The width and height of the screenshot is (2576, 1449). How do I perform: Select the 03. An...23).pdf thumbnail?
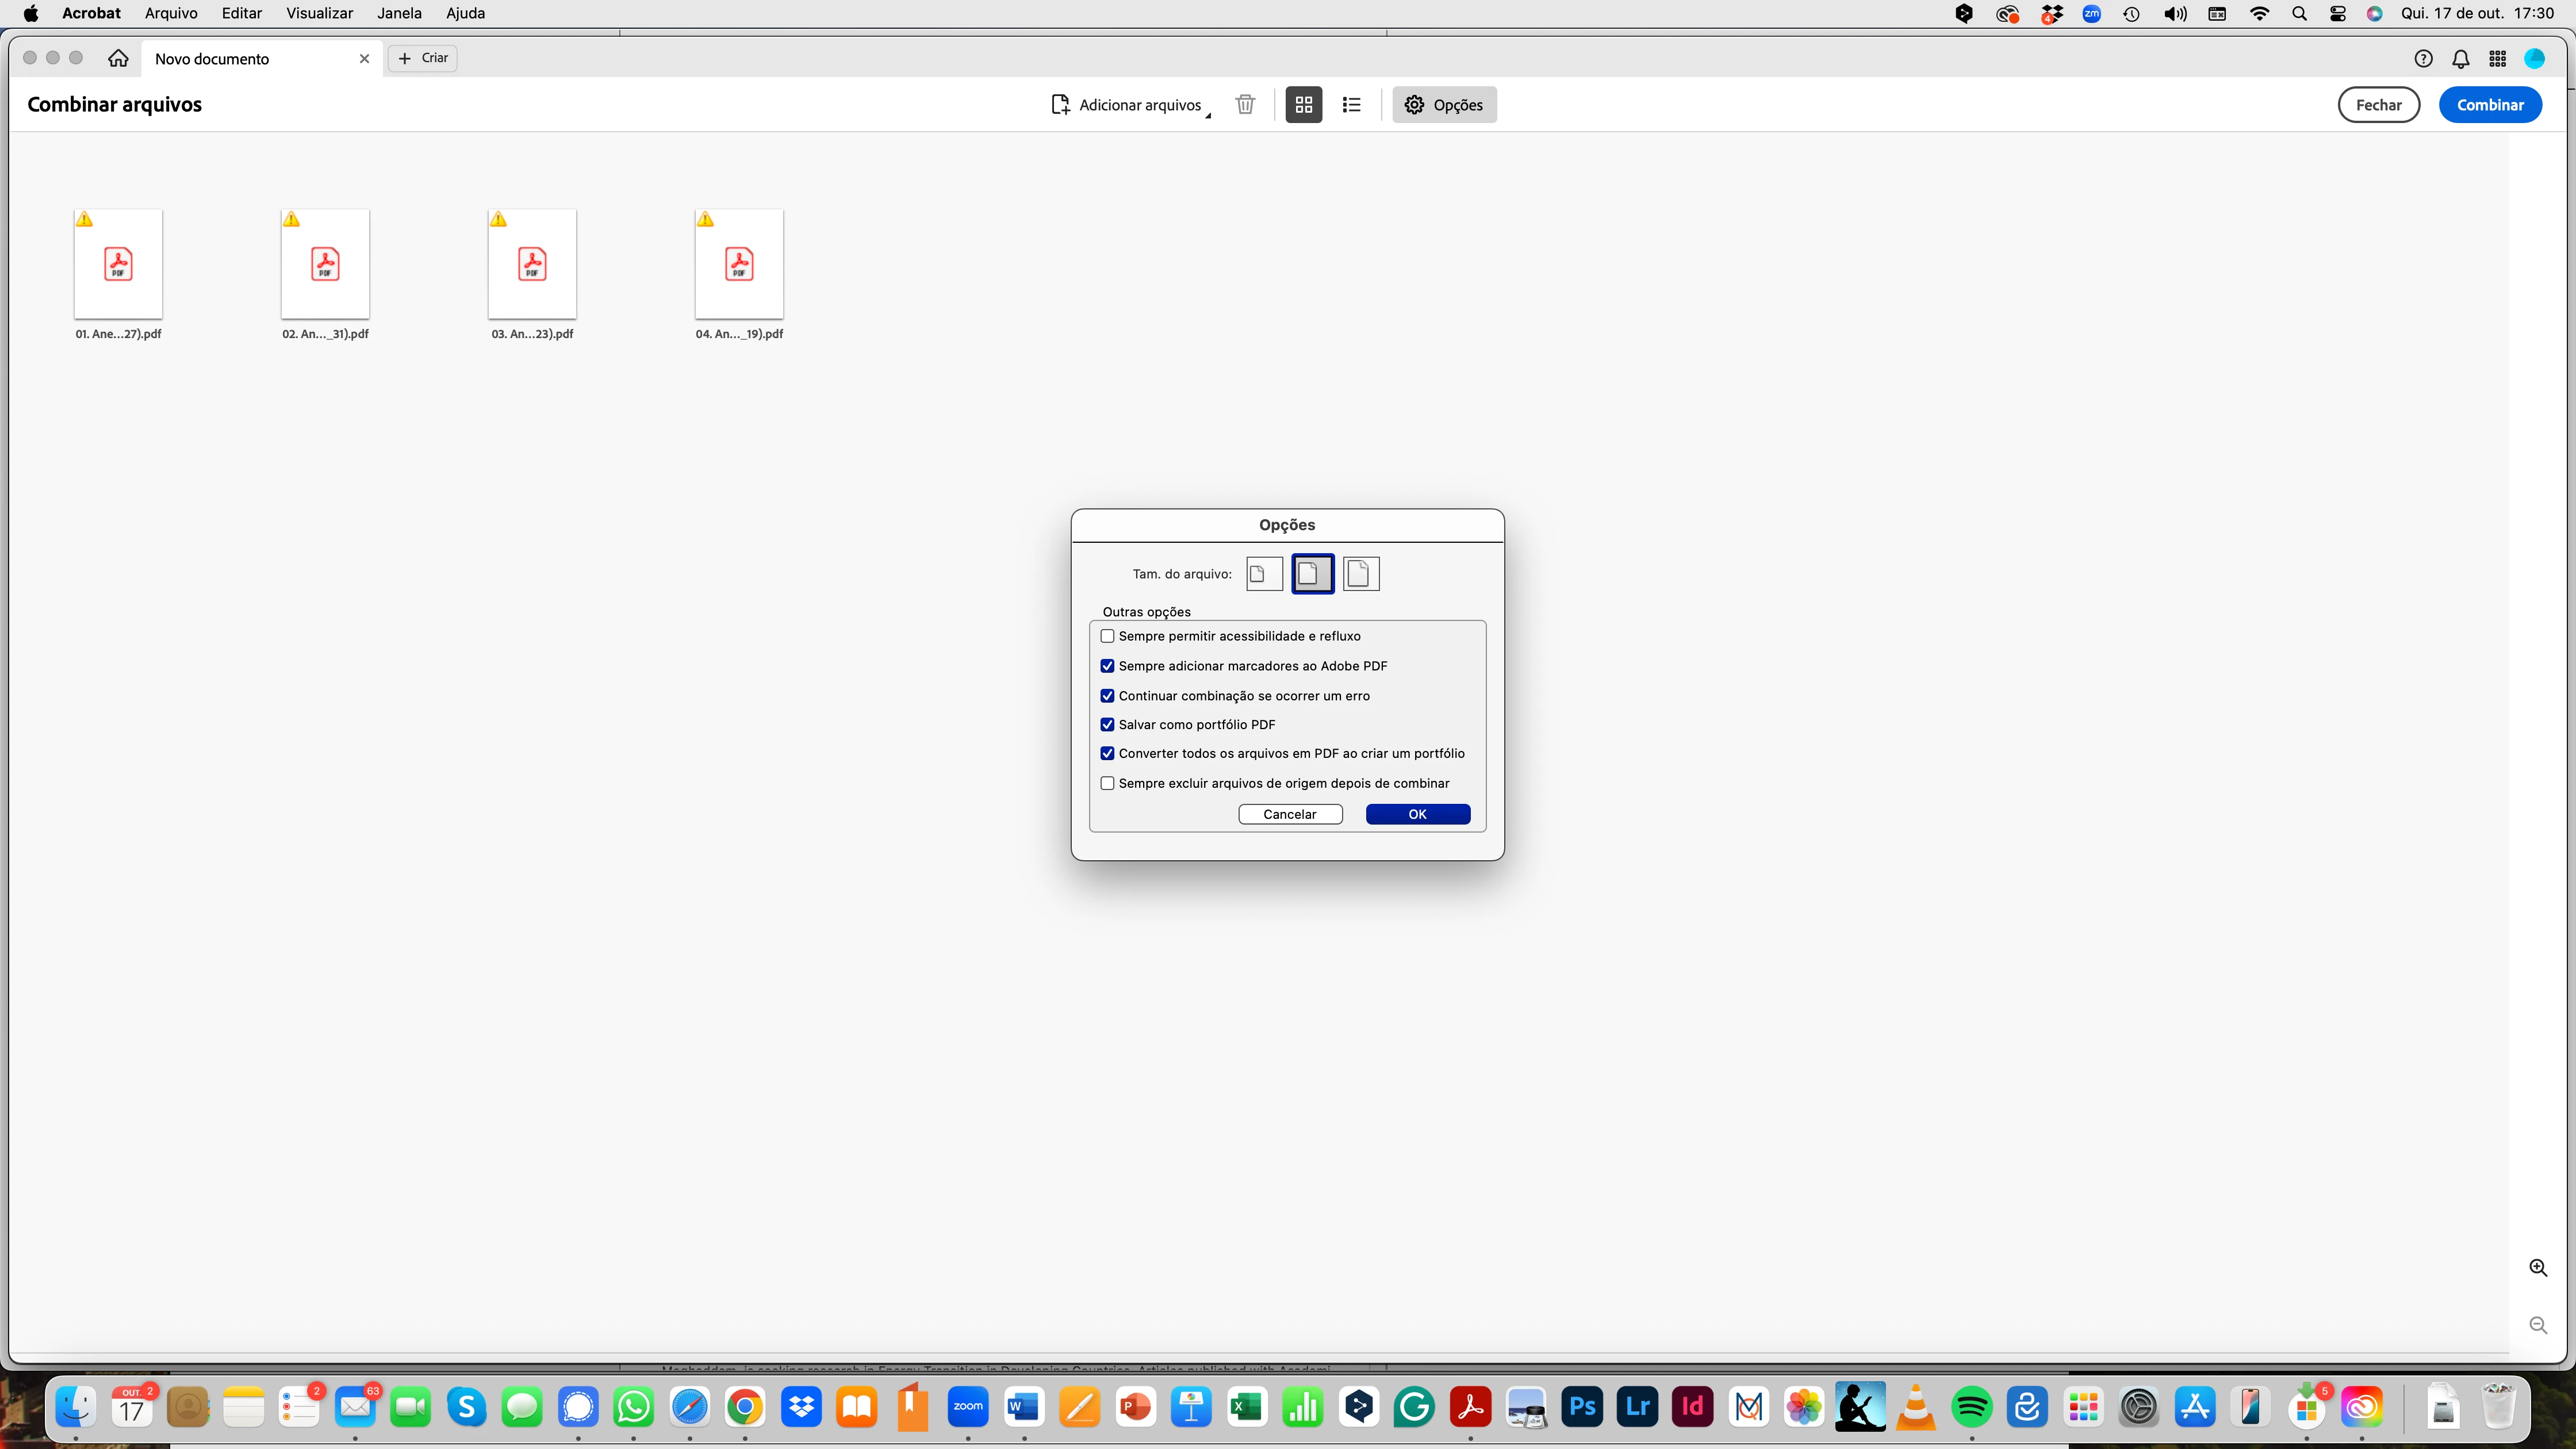(x=532, y=265)
